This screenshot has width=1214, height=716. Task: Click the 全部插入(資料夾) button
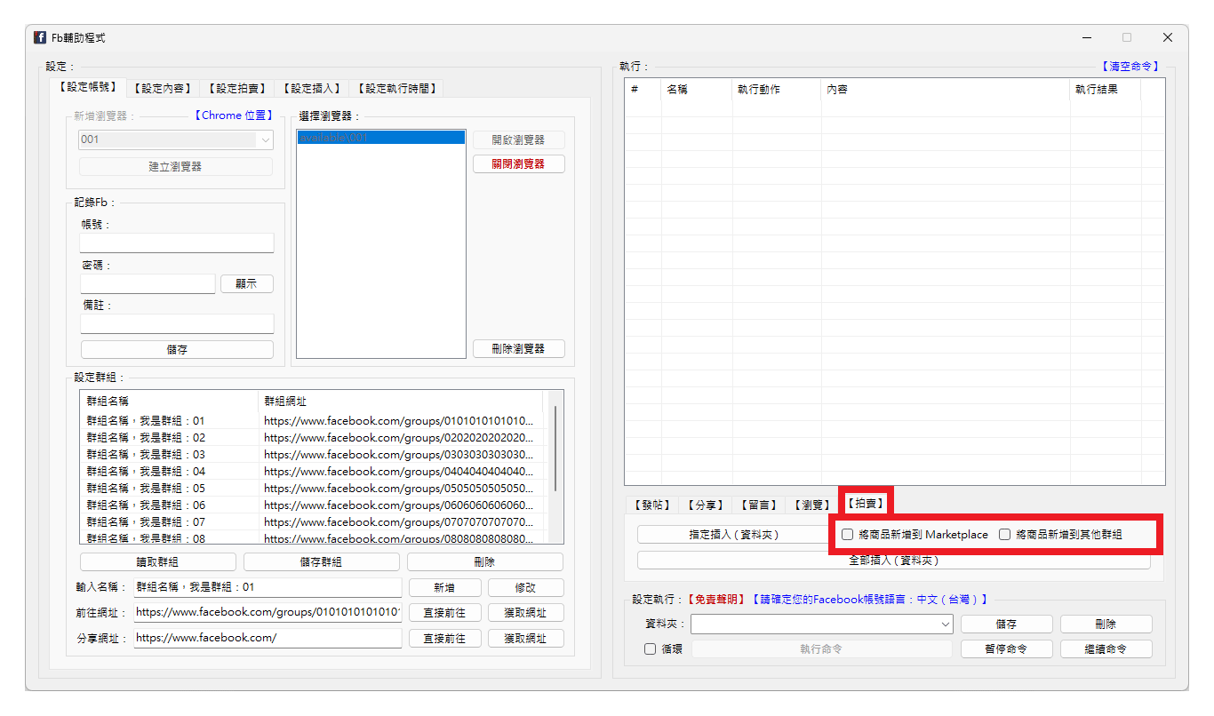pos(894,561)
